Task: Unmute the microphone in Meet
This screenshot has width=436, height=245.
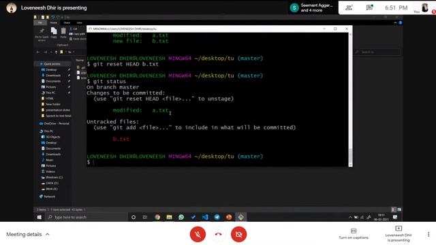Action: pyautogui.click(x=198, y=234)
